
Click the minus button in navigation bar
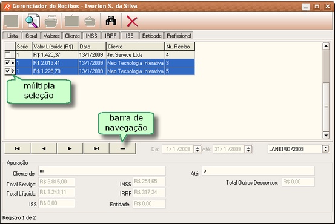[122, 148]
